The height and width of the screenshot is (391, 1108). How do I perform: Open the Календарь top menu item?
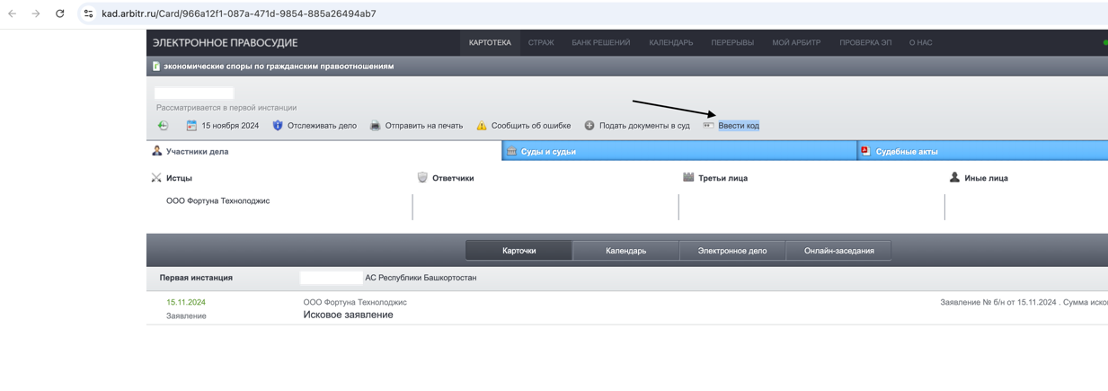(x=671, y=42)
